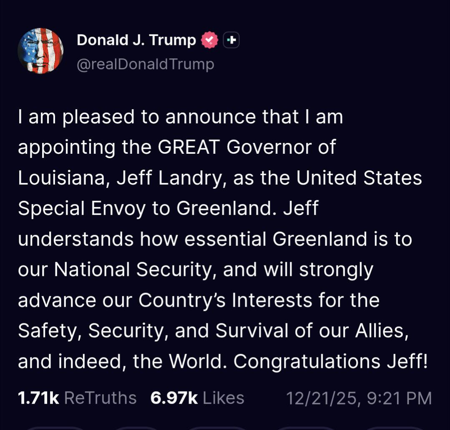
Task: Open Donald J. Trump's flag-painted profile avatar
Action: click(40, 51)
